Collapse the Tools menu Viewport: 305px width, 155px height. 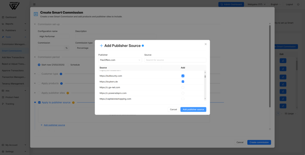(15, 37)
